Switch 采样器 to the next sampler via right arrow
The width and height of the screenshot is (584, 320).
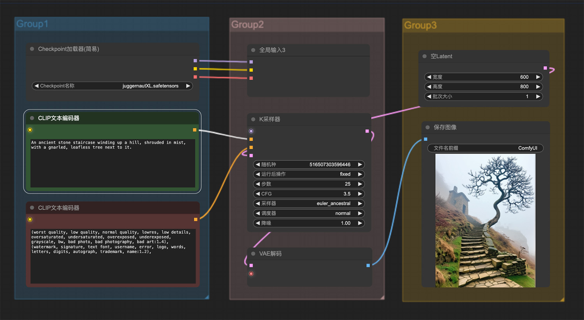[x=360, y=203]
